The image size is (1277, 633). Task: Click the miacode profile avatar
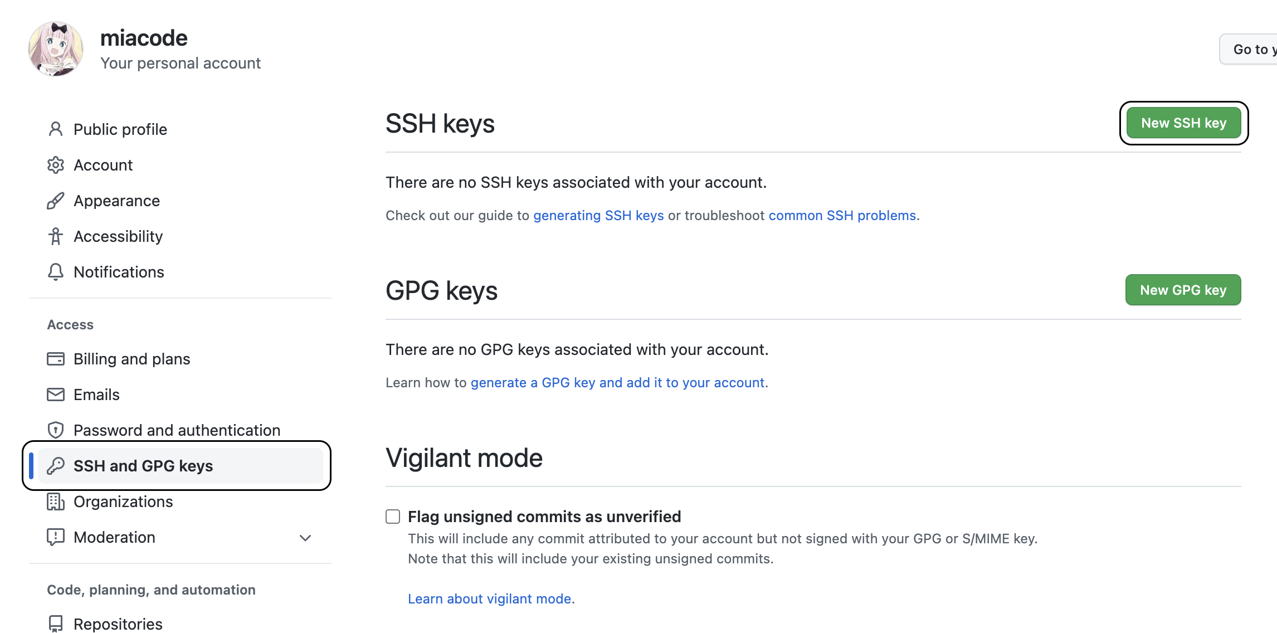(x=56, y=49)
